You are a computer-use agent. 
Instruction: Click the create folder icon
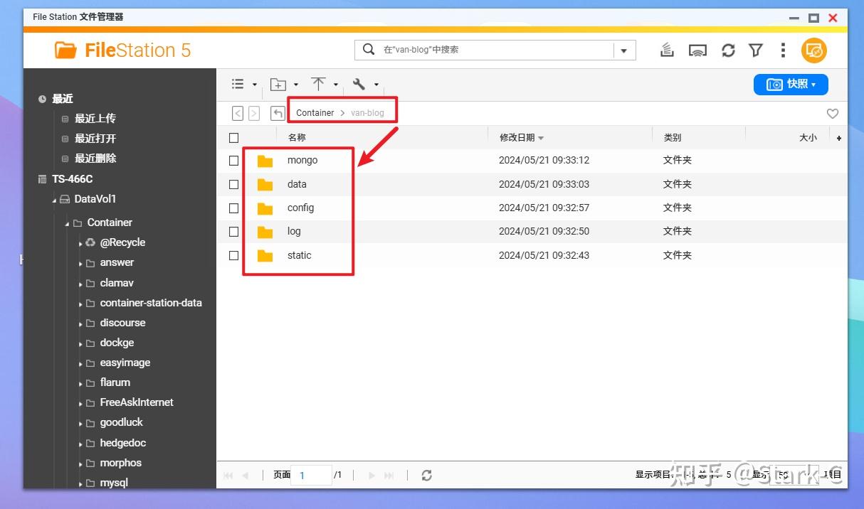tap(278, 84)
